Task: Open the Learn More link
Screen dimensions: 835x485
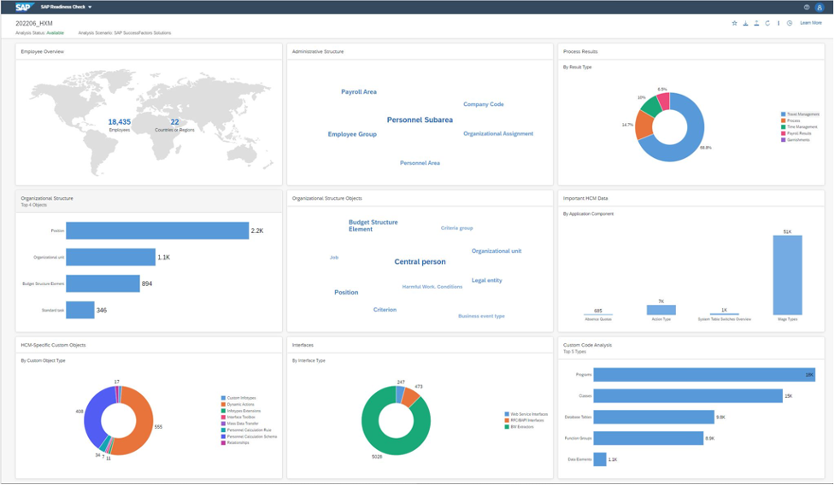Action: tap(810, 23)
